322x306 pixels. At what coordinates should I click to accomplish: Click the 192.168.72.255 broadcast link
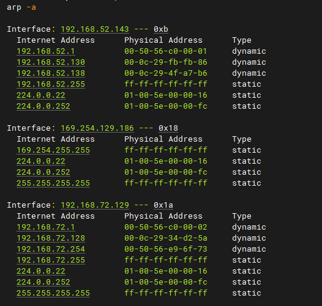51,260
